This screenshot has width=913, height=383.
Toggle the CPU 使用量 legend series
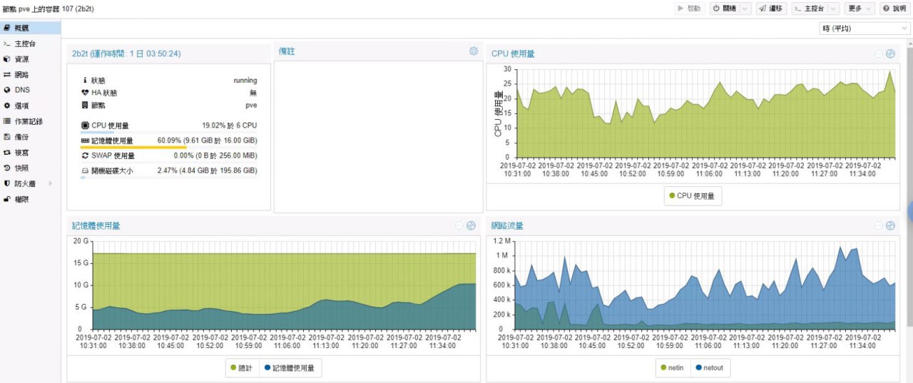[692, 196]
